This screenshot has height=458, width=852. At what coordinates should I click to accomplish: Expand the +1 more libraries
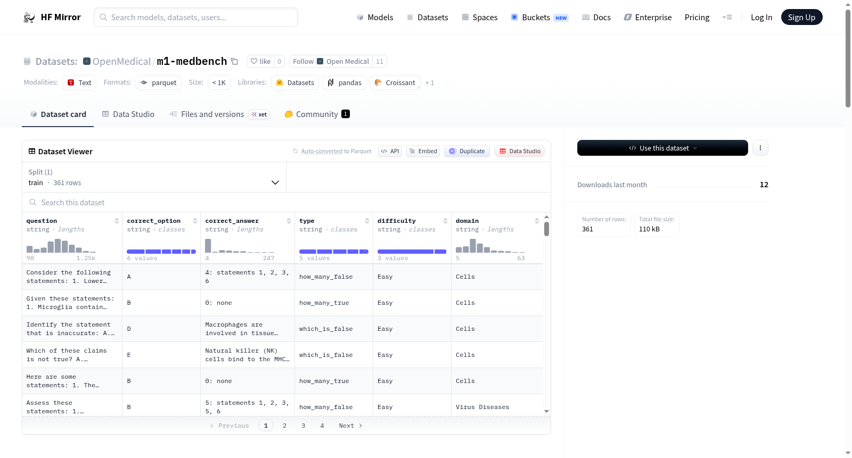tap(430, 82)
